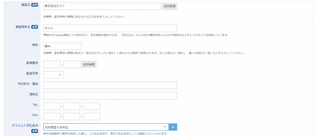Image resolution: width=316 pixels, height=136 pixels.
Task: Click the middle FAX input box
Action: (x=71, y=117)
